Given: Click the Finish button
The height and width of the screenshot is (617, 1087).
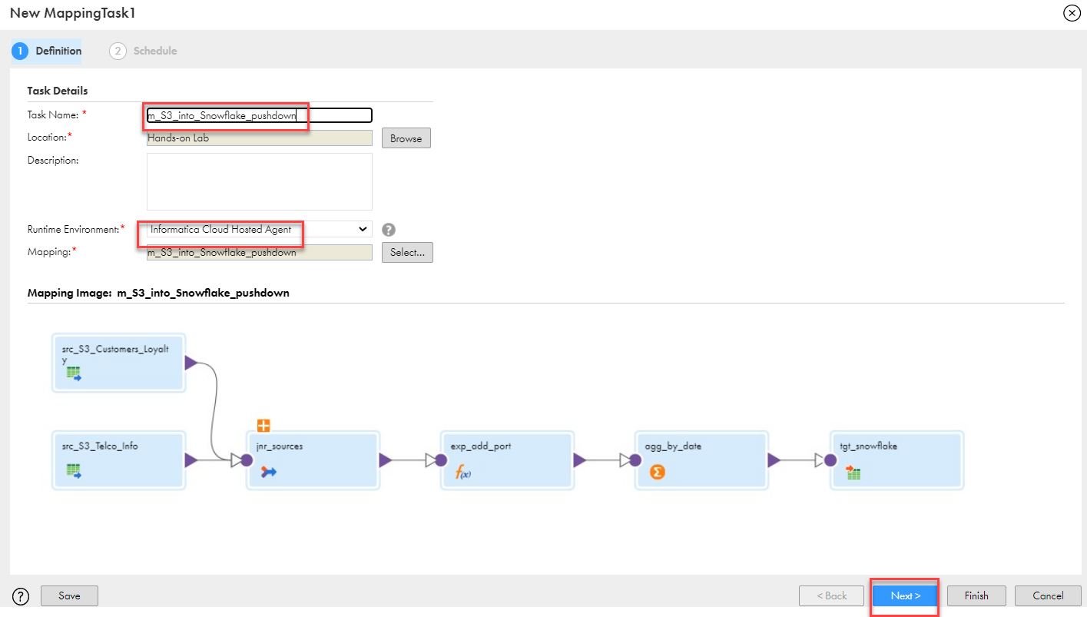Looking at the screenshot, I should coord(976,595).
